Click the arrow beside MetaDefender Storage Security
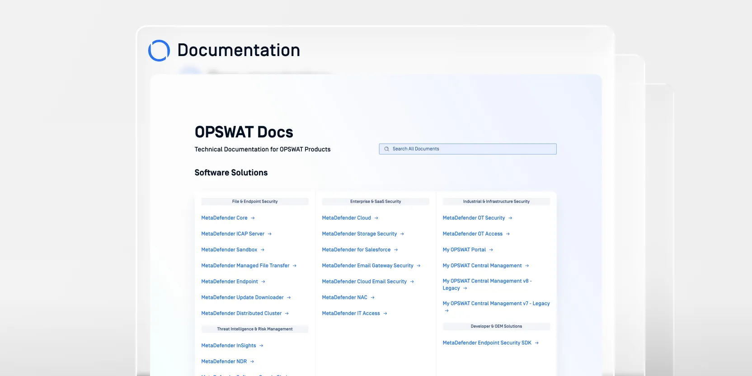The image size is (752, 376). click(x=402, y=234)
